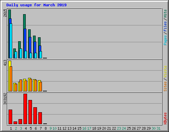This screenshot has height=132, width=169.
Task: Click day label 26 on the axis
Action: click(x=134, y=128)
